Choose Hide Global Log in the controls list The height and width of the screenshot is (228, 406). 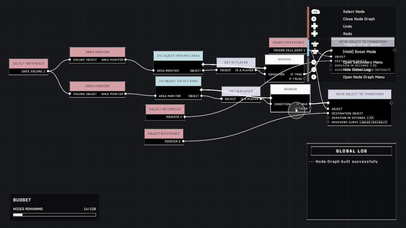tap(357, 70)
